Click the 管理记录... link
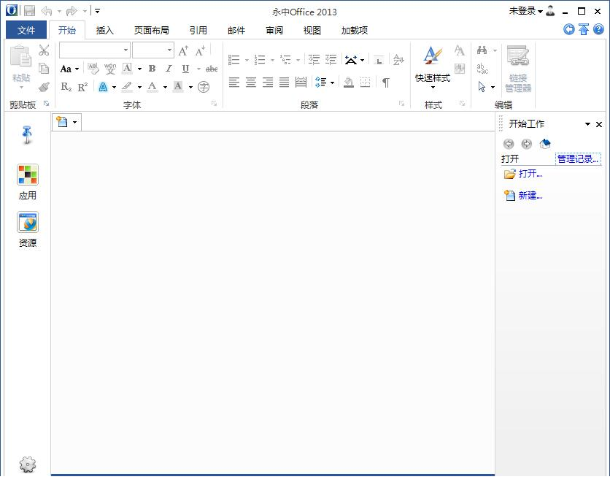 [578, 159]
